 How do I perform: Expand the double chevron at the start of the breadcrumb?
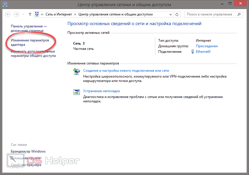pyautogui.click(x=42, y=14)
